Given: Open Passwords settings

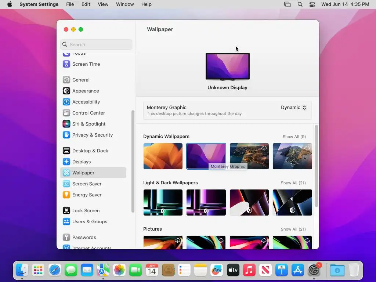Looking at the screenshot, I should pyautogui.click(x=93, y=238).
